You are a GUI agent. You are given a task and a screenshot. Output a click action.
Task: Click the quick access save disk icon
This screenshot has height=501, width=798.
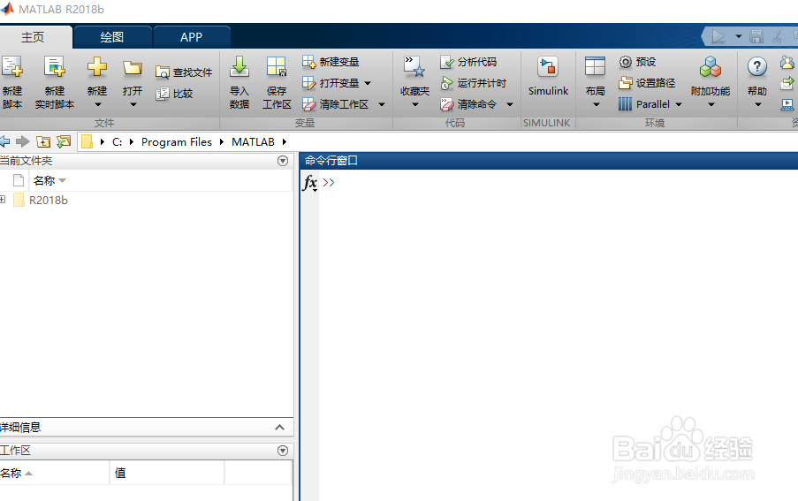coord(756,36)
